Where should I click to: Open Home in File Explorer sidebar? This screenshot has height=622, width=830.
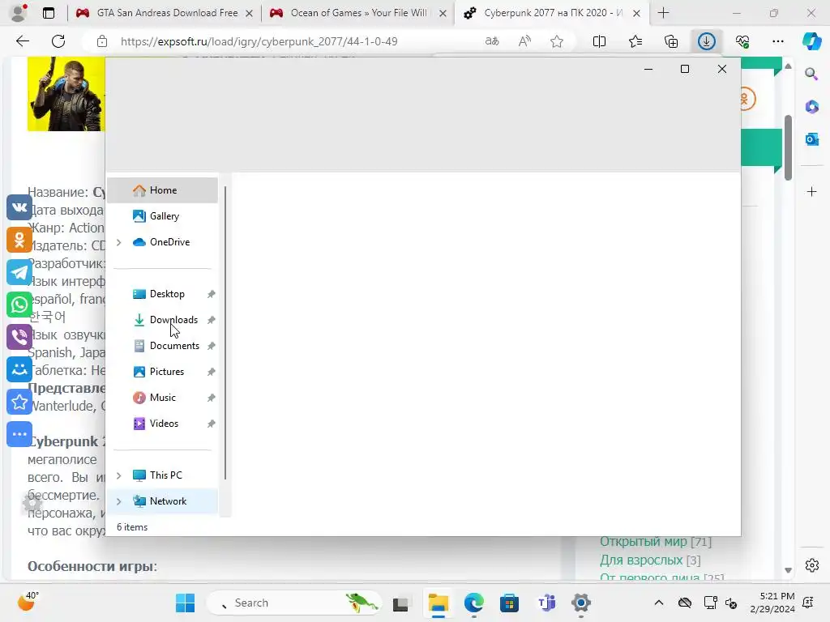click(162, 190)
